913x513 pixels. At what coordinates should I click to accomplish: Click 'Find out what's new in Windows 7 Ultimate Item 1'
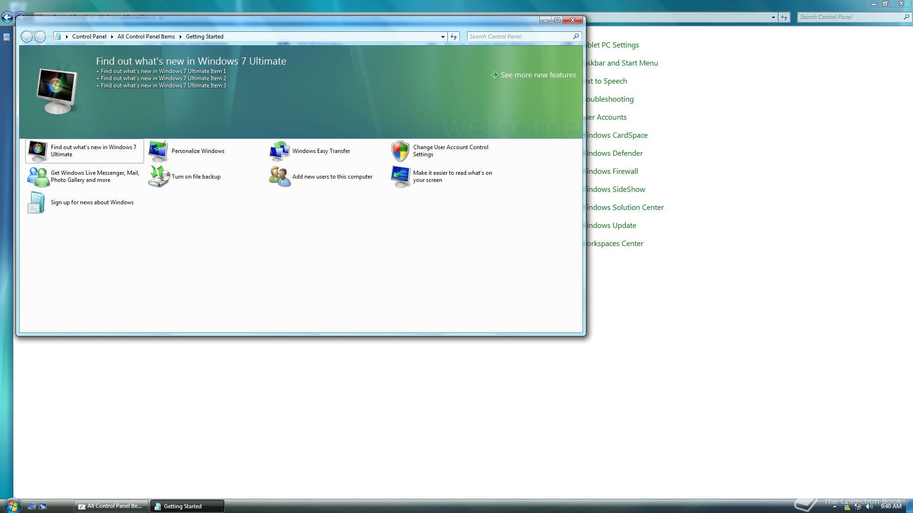[163, 71]
